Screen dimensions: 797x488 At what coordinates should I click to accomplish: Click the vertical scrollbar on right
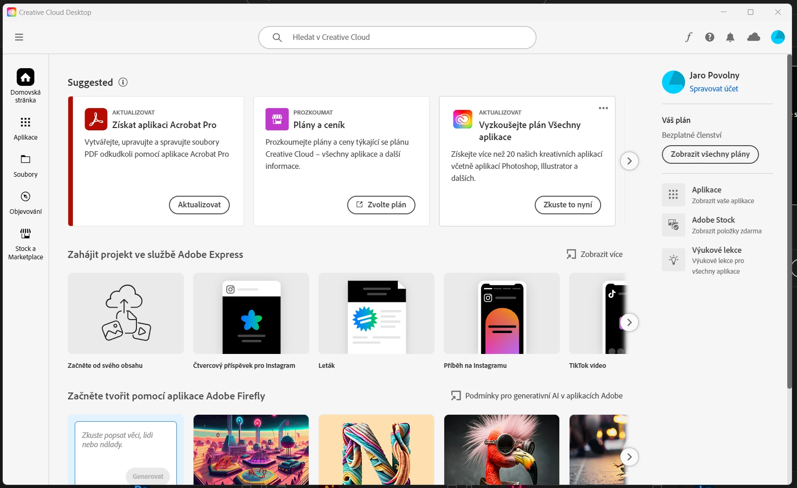tap(789, 222)
